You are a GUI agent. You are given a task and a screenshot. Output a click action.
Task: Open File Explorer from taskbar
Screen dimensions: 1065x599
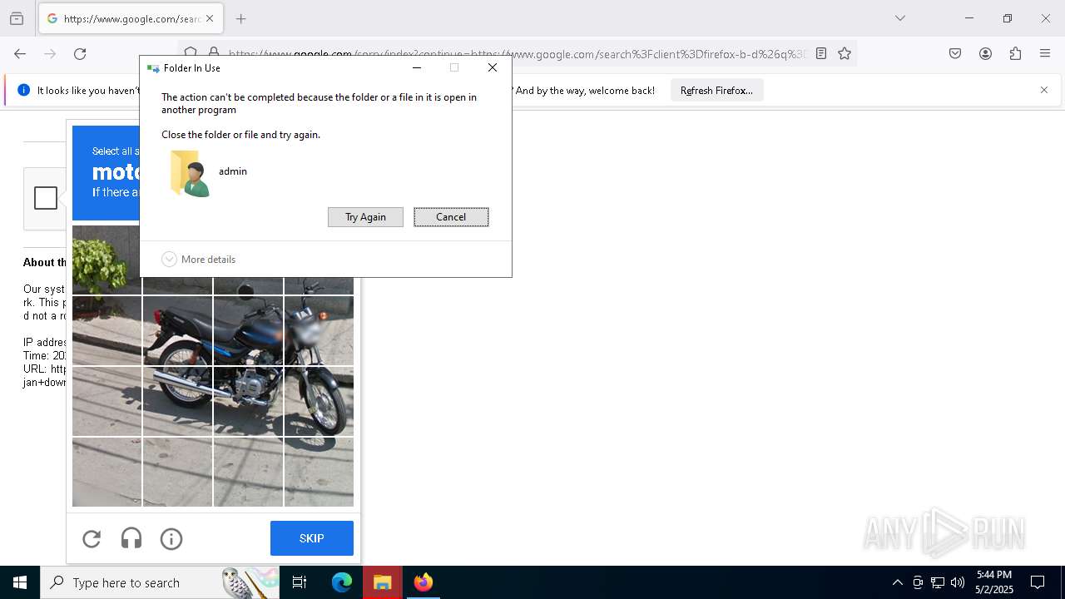tap(382, 582)
